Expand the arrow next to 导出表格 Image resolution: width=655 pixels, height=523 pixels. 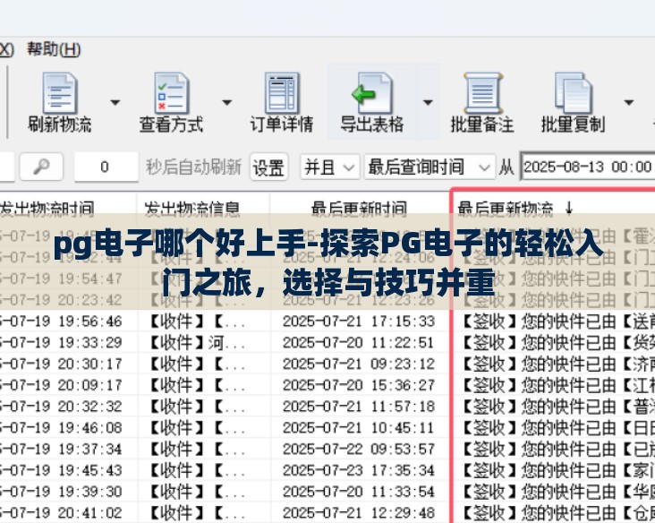[x=428, y=102]
